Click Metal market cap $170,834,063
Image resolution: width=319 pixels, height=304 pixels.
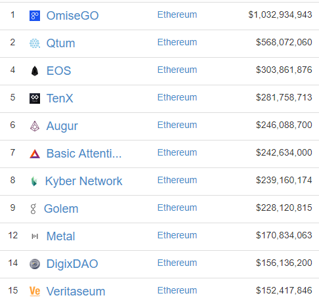pos(284,235)
